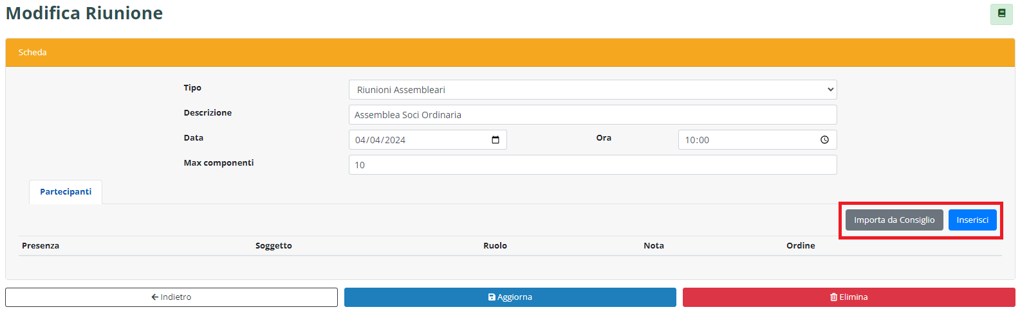
Task: Expand the Tipo dropdown list
Action: coord(592,90)
